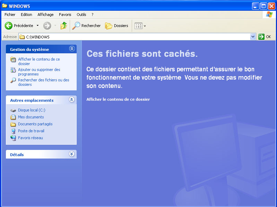Click the Documents partagés folder icon

point(13,124)
